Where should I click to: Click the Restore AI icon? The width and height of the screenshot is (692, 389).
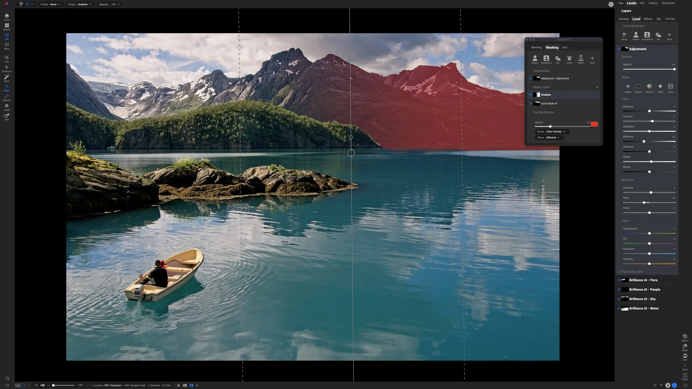(x=685, y=338)
